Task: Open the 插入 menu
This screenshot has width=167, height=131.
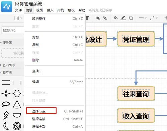Action: (50, 10)
